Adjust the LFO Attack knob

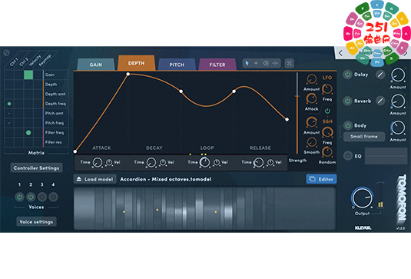(x=311, y=99)
